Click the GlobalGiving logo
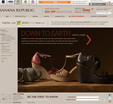The image size is (113, 104). click(x=25, y=23)
